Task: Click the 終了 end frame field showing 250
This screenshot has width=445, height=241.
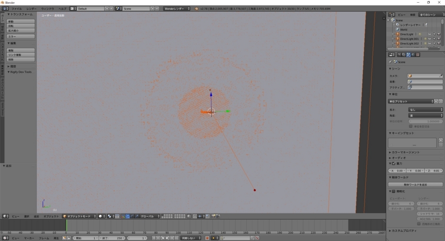Action: tap(112, 238)
